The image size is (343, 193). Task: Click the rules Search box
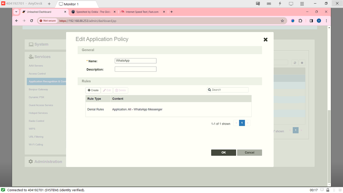[x=229, y=90]
